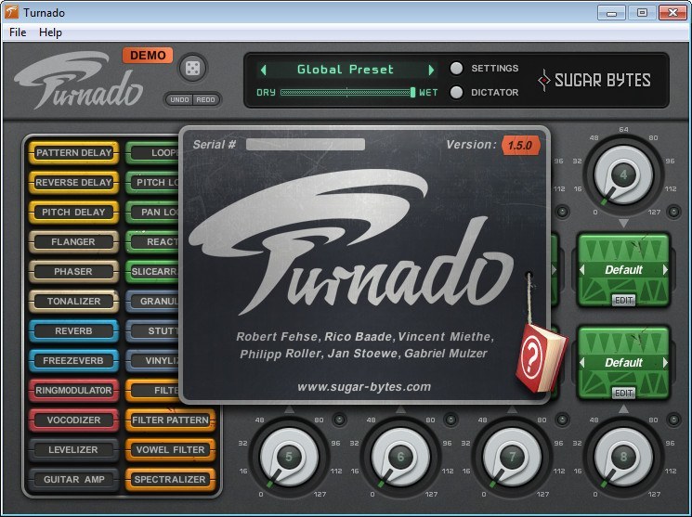Select next Global Preset with right arrow

431,70
